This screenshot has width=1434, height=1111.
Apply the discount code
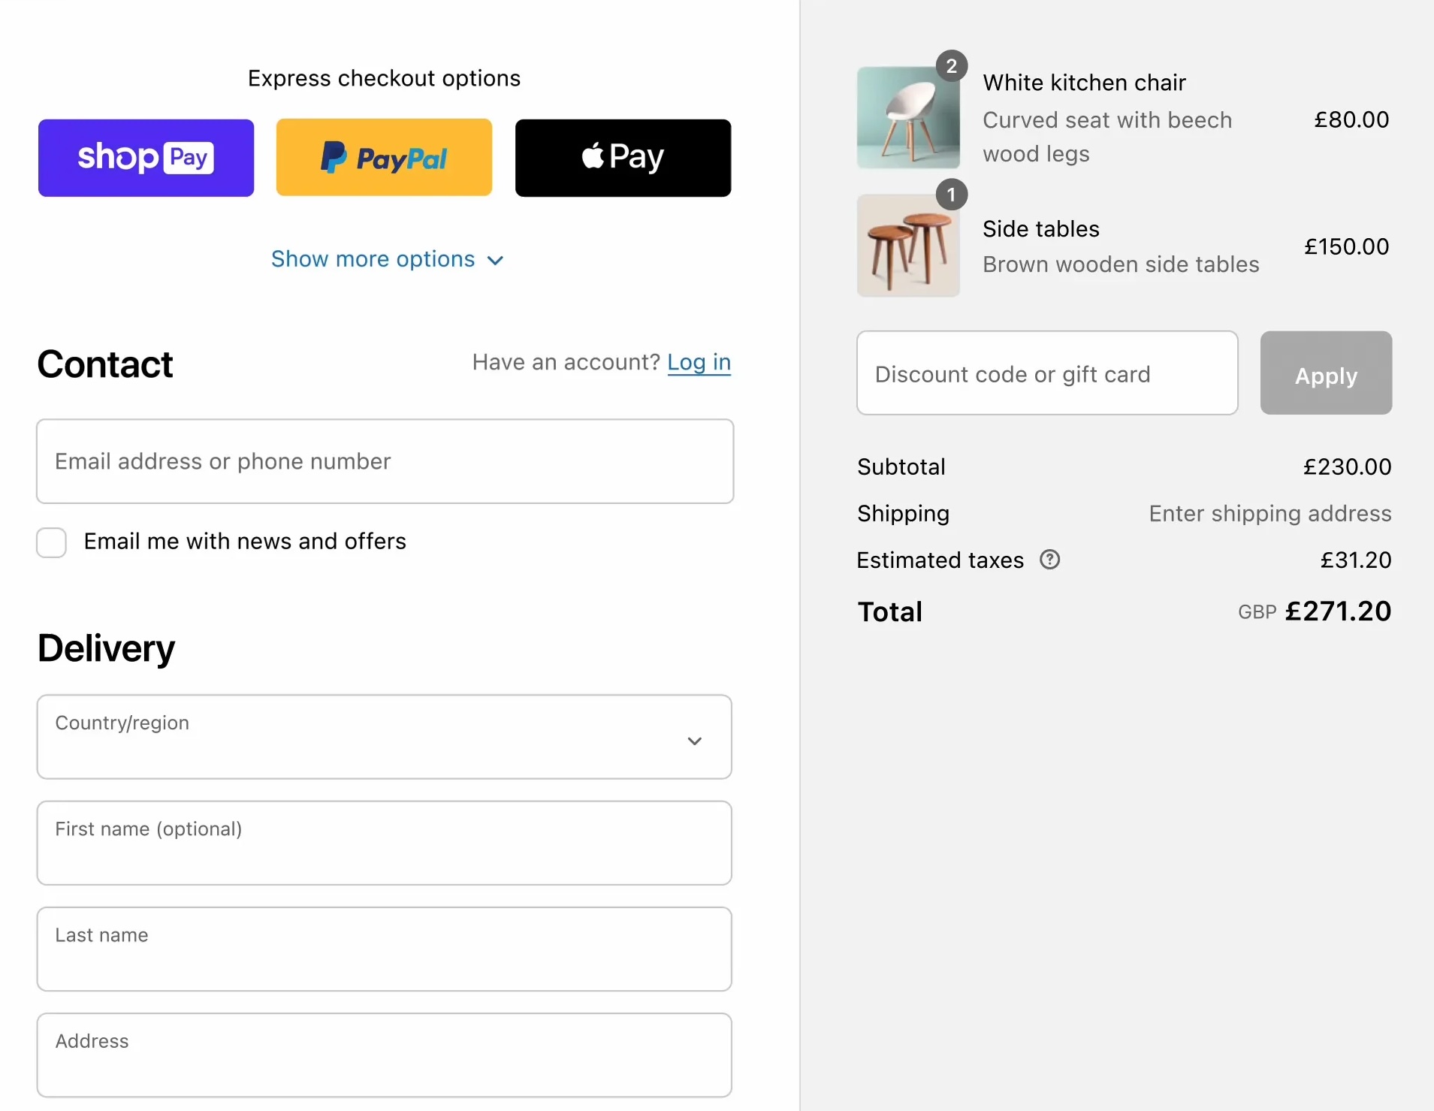1325,373
